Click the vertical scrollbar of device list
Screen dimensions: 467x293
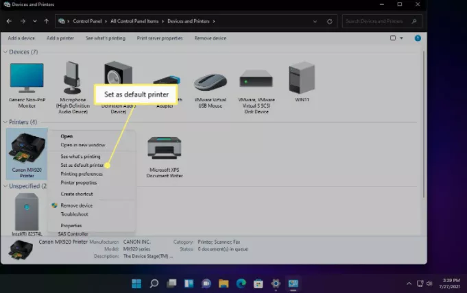point(424,125)
